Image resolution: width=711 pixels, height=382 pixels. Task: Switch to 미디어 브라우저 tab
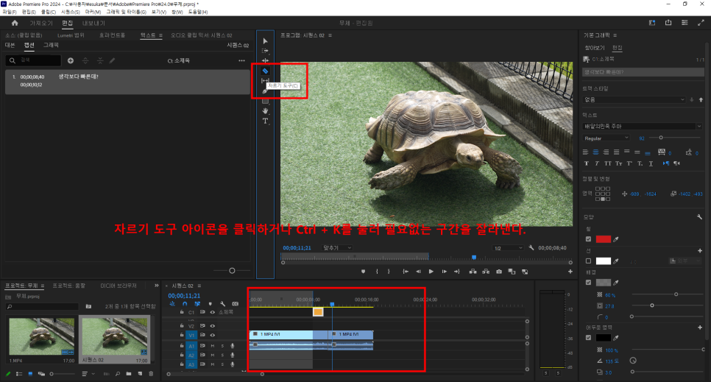pyautogui.click(x=118, y=286)
